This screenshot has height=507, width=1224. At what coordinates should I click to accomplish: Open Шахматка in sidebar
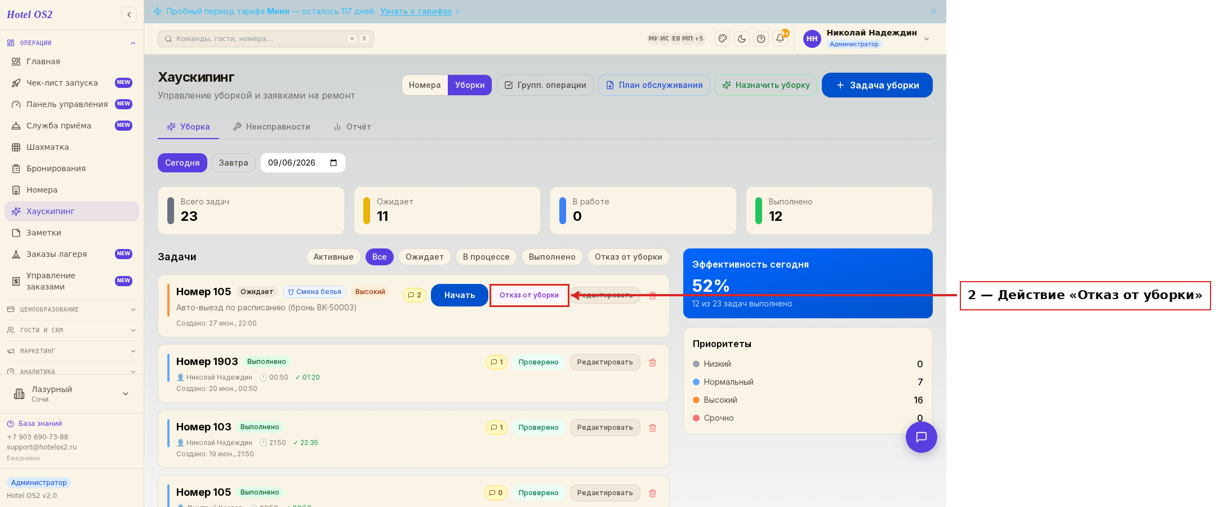(72, 147)
